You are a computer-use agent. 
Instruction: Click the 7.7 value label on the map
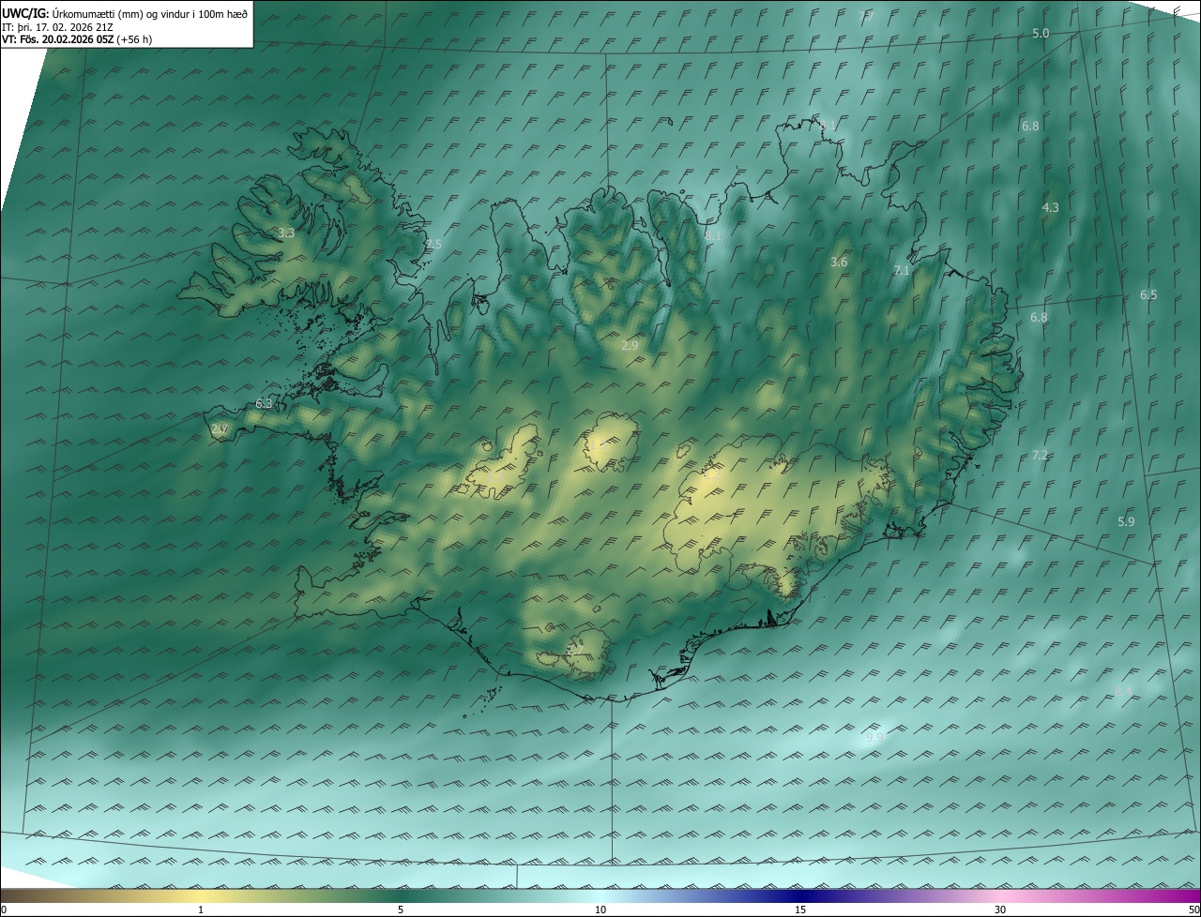pyautogui.click(x=866, y=16)
